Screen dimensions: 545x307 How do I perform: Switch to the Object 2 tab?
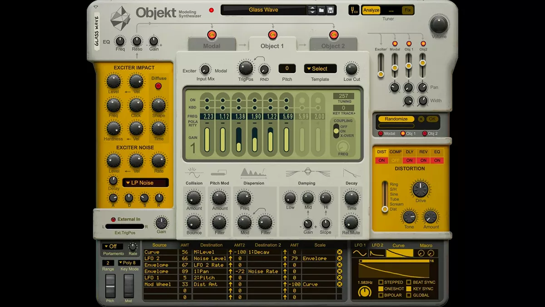click(333, 45)
